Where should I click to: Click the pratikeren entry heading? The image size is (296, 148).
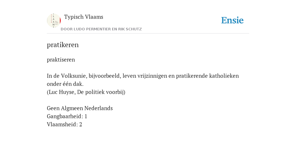point(63,45)
